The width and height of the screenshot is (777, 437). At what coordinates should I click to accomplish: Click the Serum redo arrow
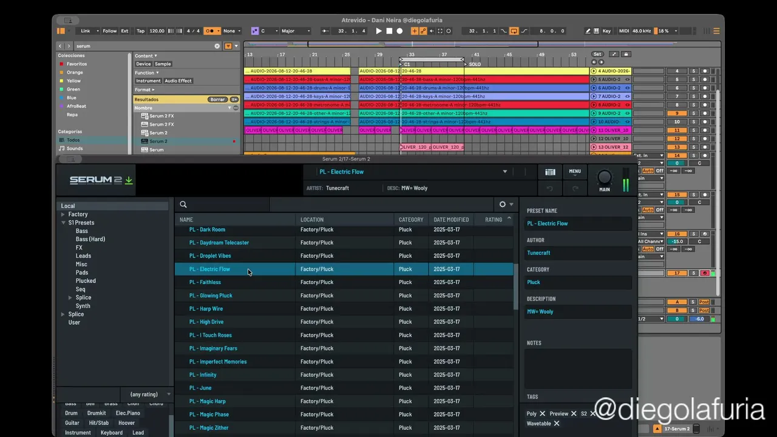click(575, 189)
